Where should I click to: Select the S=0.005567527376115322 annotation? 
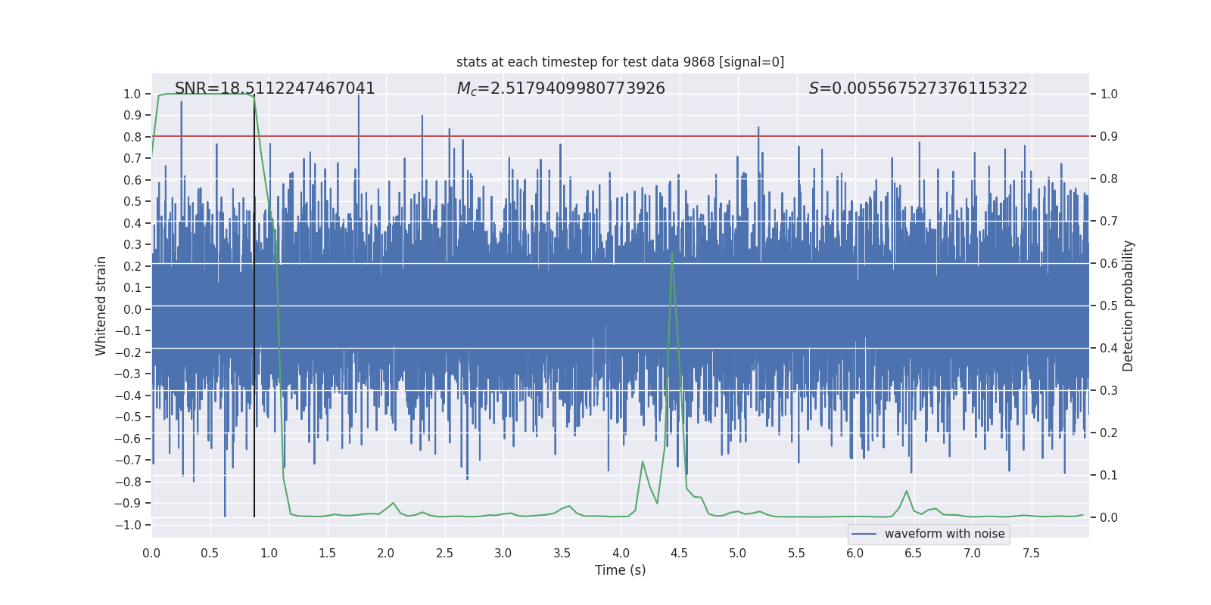(918, 88)
